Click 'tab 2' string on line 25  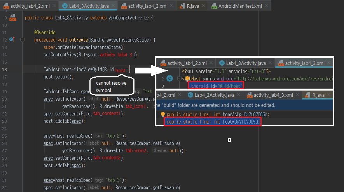tap(114, 136)
